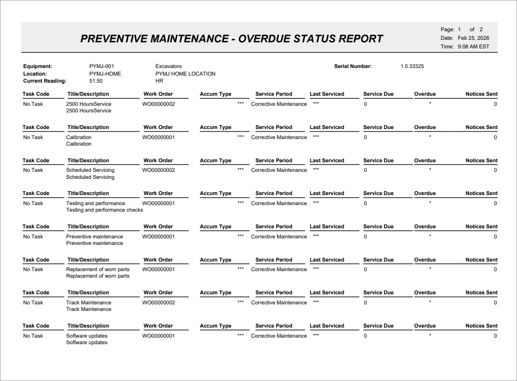The image size is (517, 381).
Task: Click 'Testing and performance checks' description
Action: click(104, 210)
